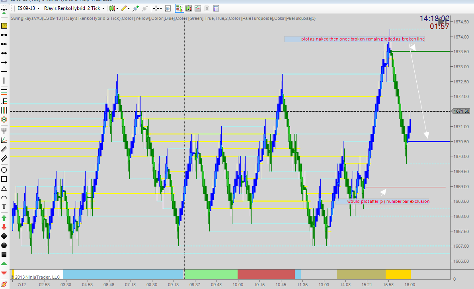The image size is (474, 289).
Task: Click the Zoom In magnifier icon
Action: 136,8
